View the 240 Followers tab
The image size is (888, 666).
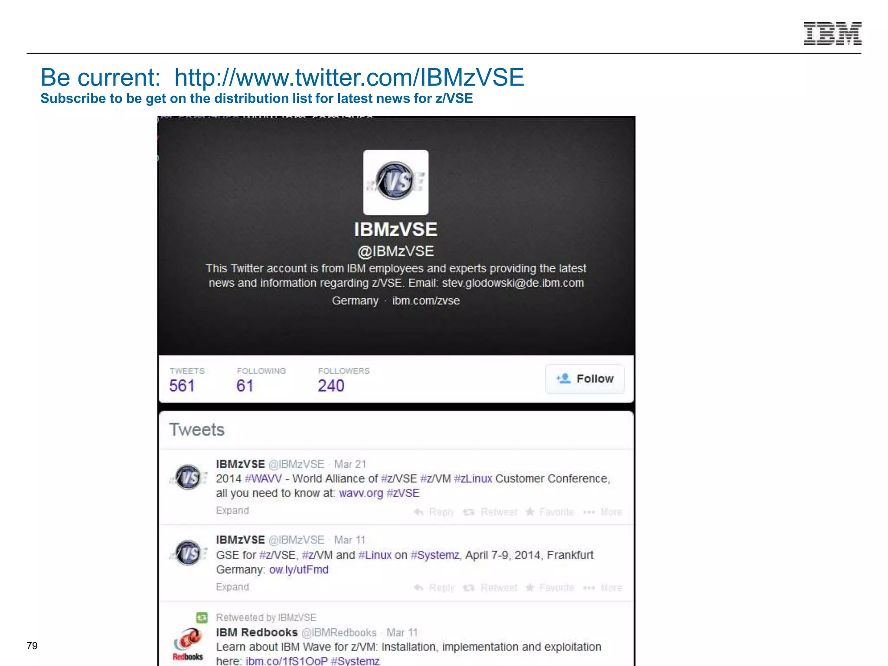[x=331, y=385]
